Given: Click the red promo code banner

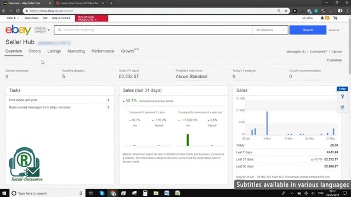Looking at the screenshot, I should 92,18.
